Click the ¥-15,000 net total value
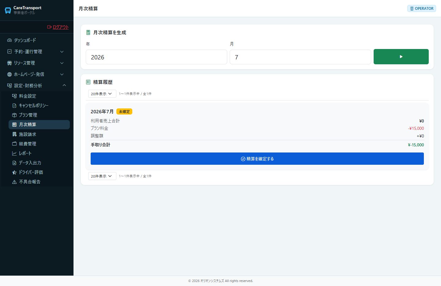 point(416,145)
